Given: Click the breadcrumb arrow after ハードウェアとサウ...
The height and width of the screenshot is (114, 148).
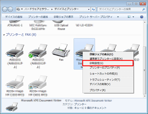Looking at the screenshot, I should [x=52, y=9].
